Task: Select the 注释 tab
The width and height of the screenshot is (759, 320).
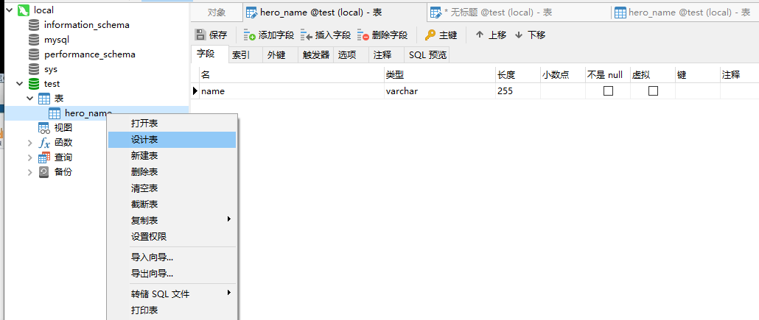Action: (x=387, y=54)
